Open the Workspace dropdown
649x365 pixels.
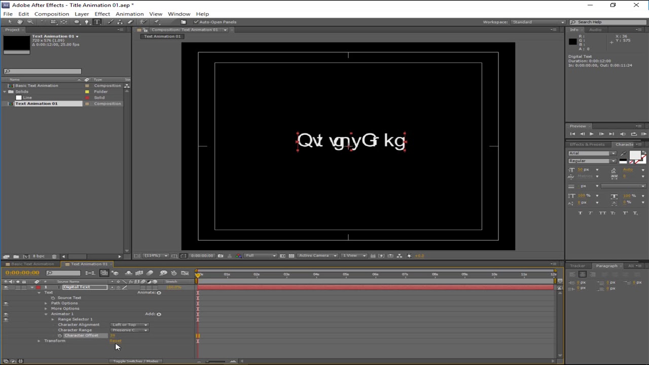(538, 22)
